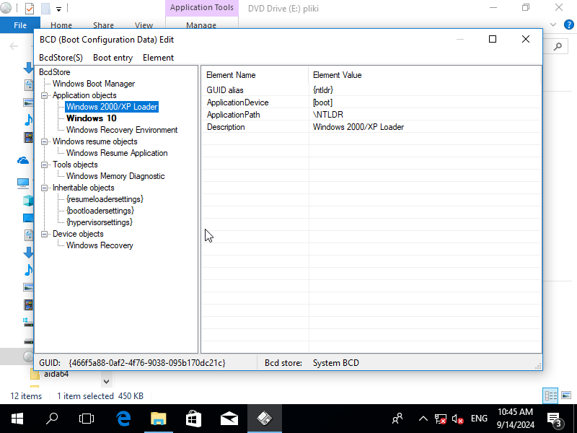This screenshot has height=433, width=577.
Task: Select {hypervisorsettings} object
Action: point(100,222)
